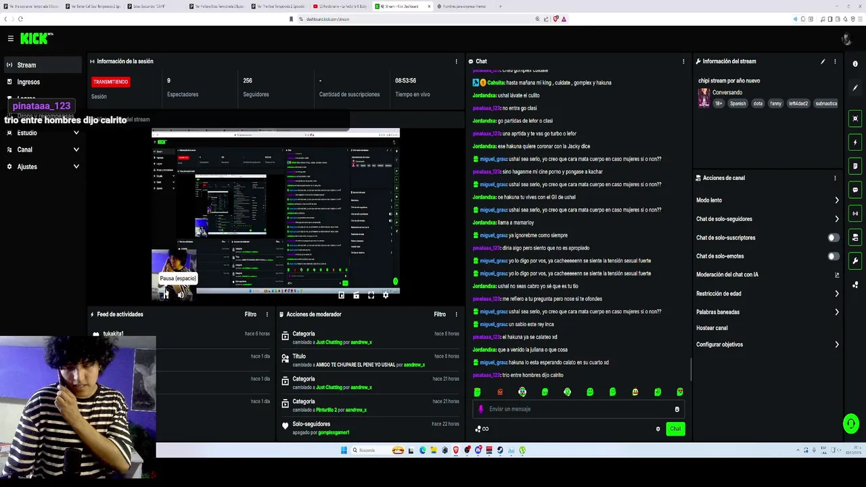Image resolution: width=866 pixels, height=487 pixels.
Task: Toggle the moderator actions panel icon
Action: point(855,166)
